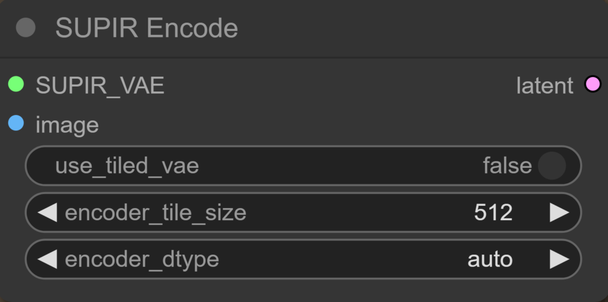This screenshot has width=608, height=302.
Task: Click the encoder_dtype label text
Action: (x=142, y=259)
